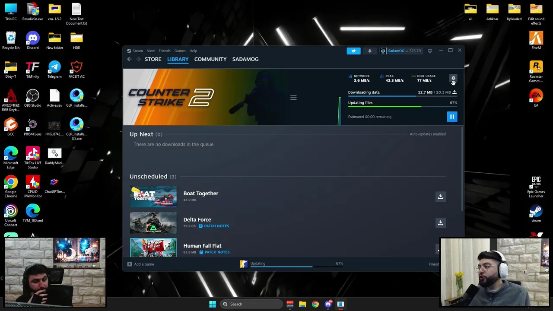Open the Ubisoft Connect desktop icon
The width and height of the screenshot is (553, 311).
pos(11,216)
